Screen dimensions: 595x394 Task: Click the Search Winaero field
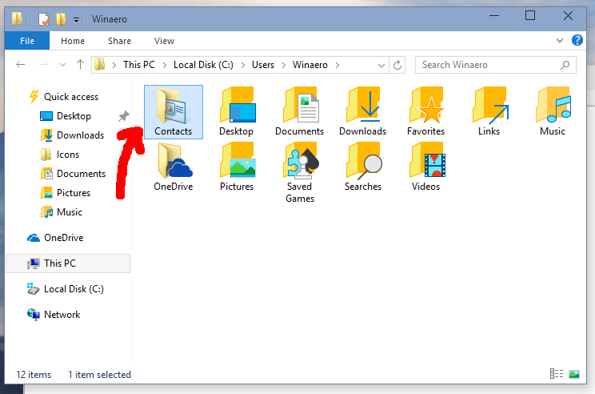(x=496, y=65)
